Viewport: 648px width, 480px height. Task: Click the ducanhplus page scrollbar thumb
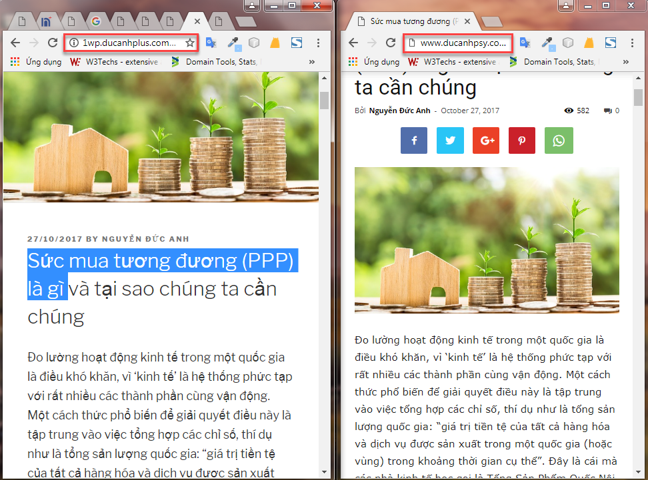pyautogui.click(x=325, y=100)
